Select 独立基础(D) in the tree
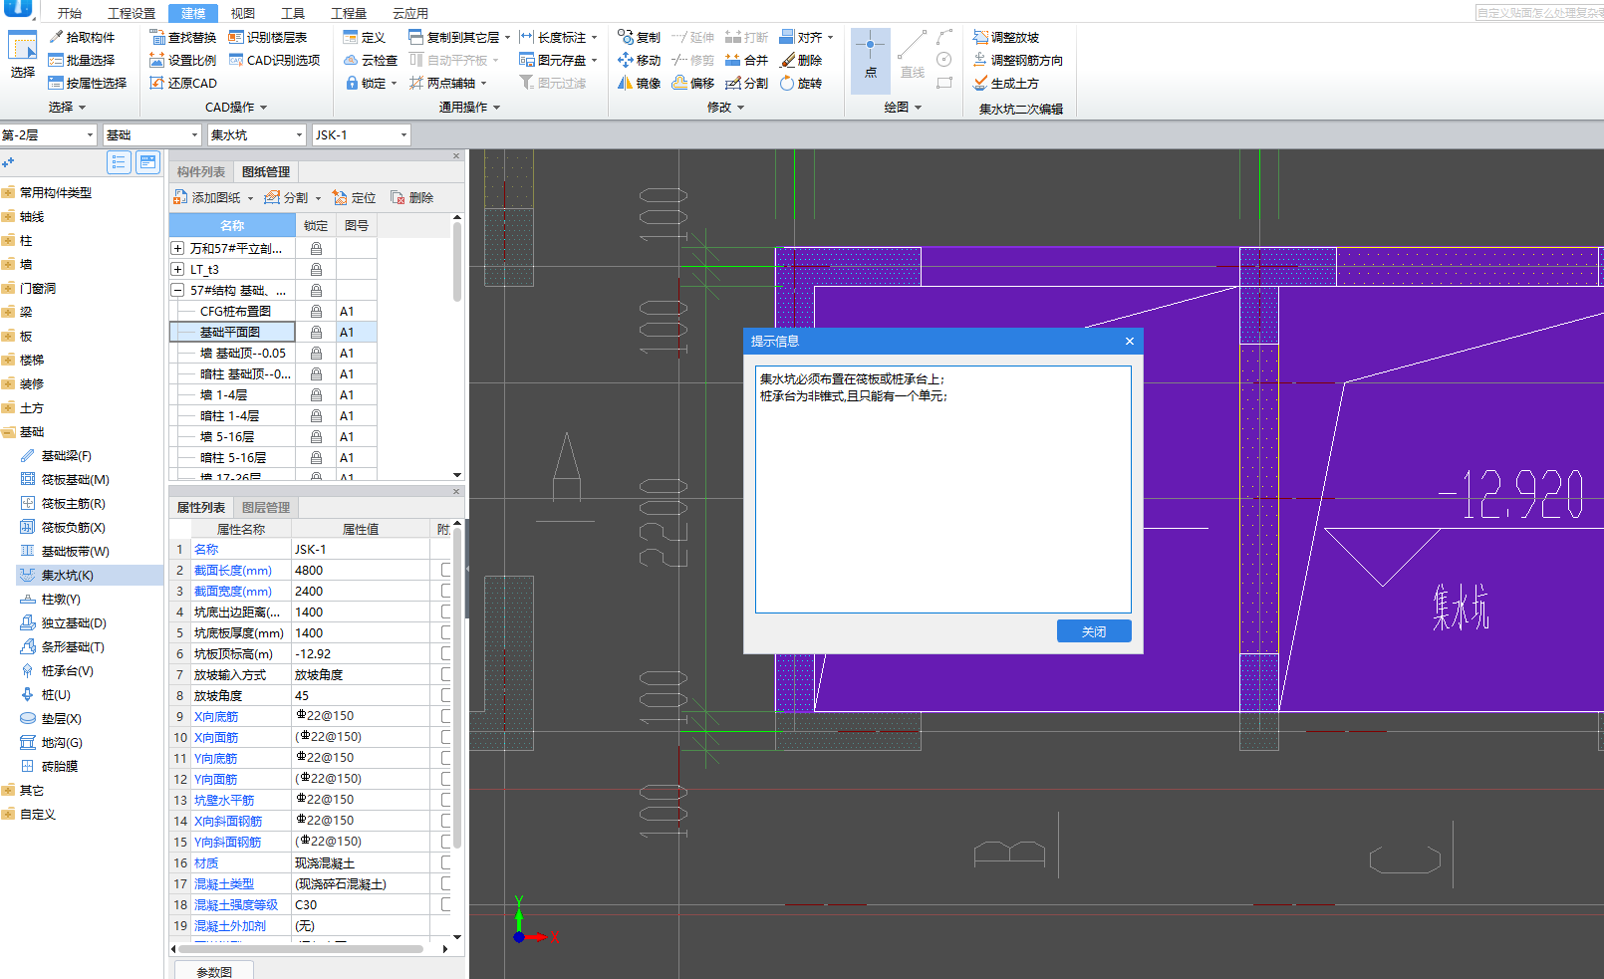Screen dimensions: 1604x979 pos(74,622)
